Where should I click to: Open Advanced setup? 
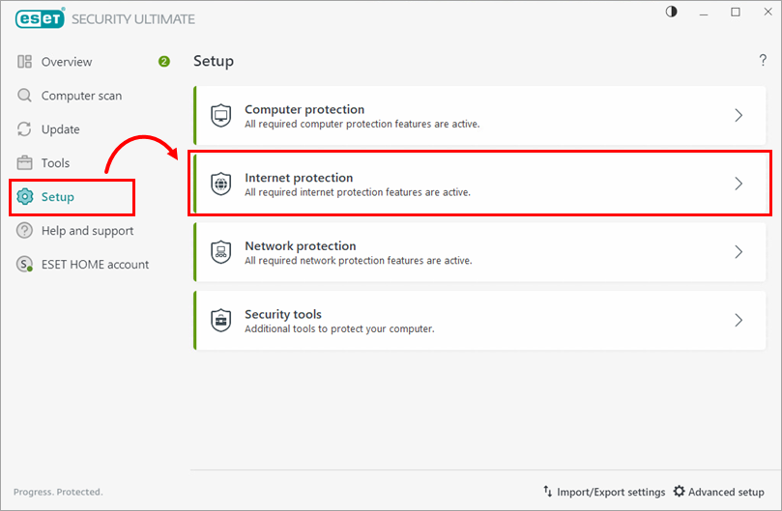point(718,492)
